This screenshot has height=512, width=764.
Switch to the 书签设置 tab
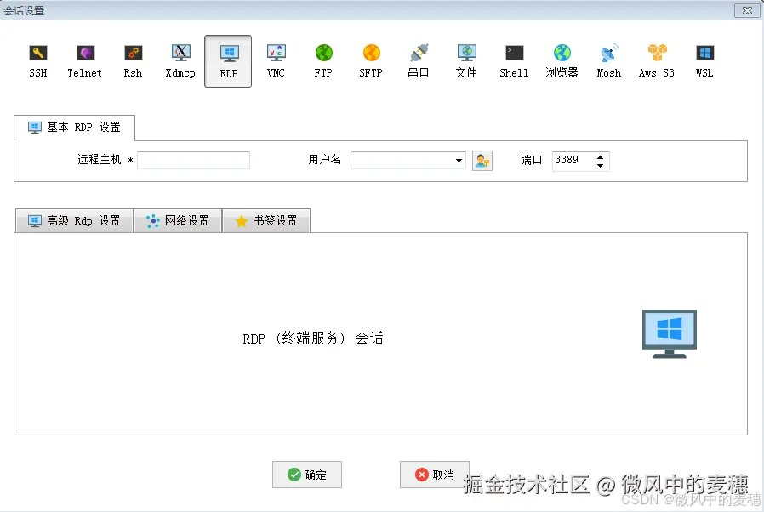click(266, 220)
